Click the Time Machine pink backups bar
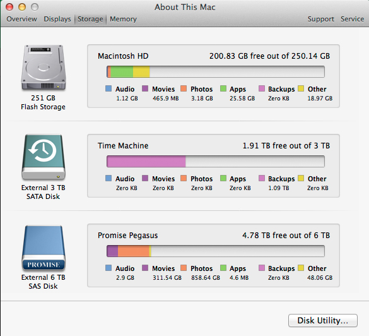Image resolution: width=369 pixels, height=336 pixels. point(146,162)
